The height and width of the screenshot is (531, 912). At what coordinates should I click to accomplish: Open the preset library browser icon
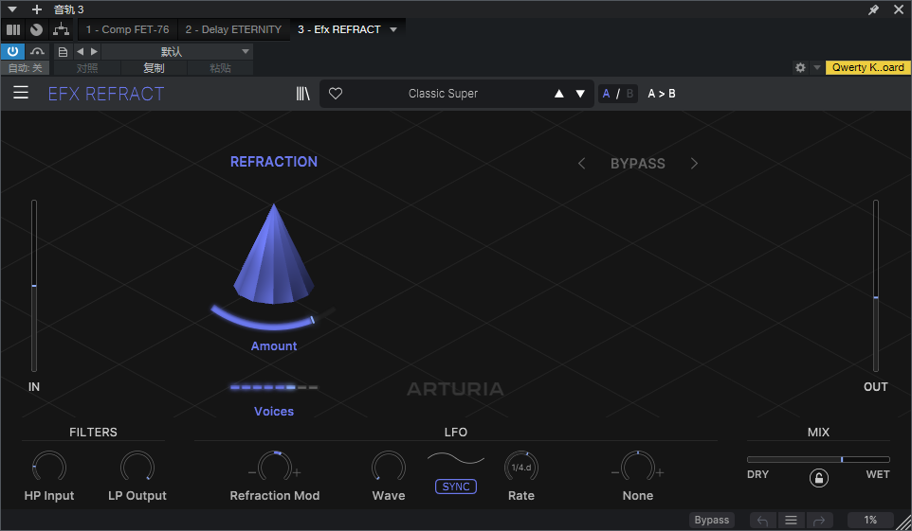pyautogui.click(x=302, y=94)
